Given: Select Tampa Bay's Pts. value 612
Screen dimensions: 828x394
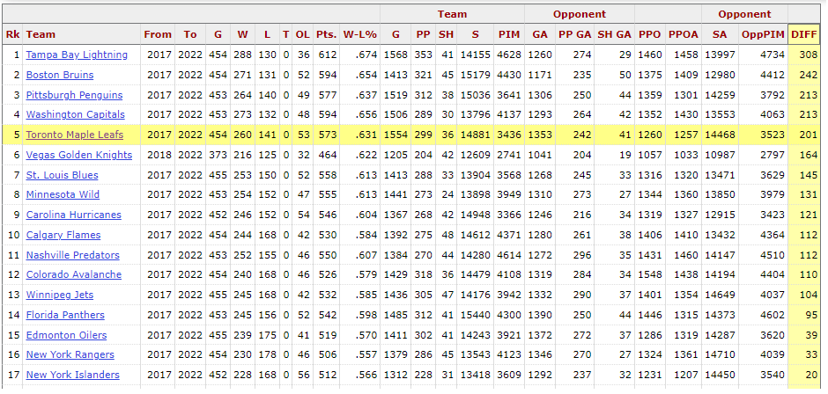Looking at the screenshot, I should [328, 55].
